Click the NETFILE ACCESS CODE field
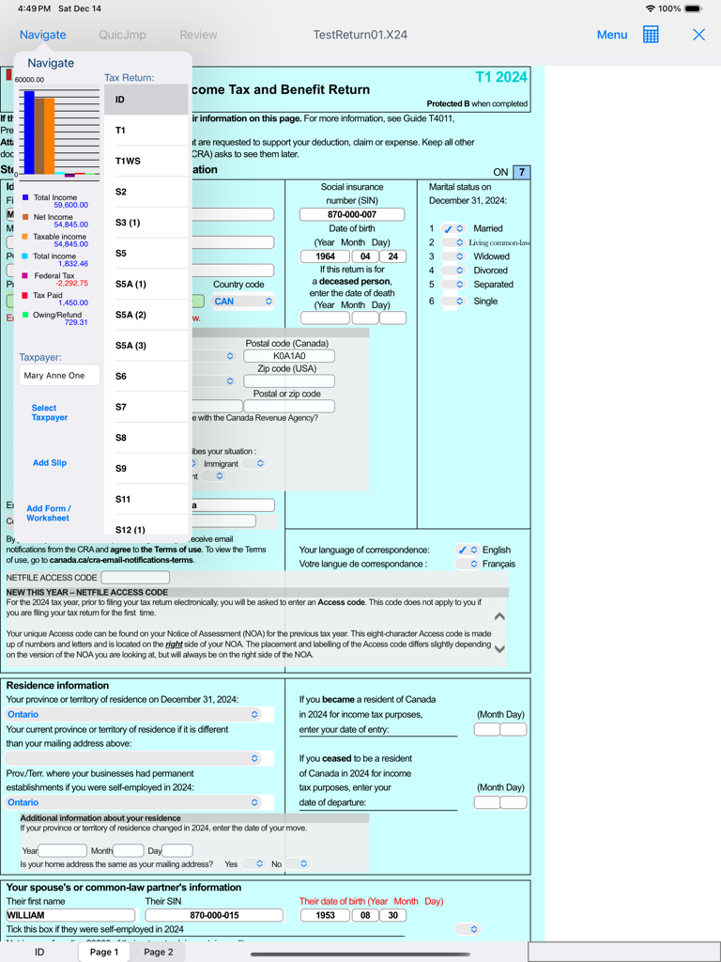721x962 pixels. point(135,578)
